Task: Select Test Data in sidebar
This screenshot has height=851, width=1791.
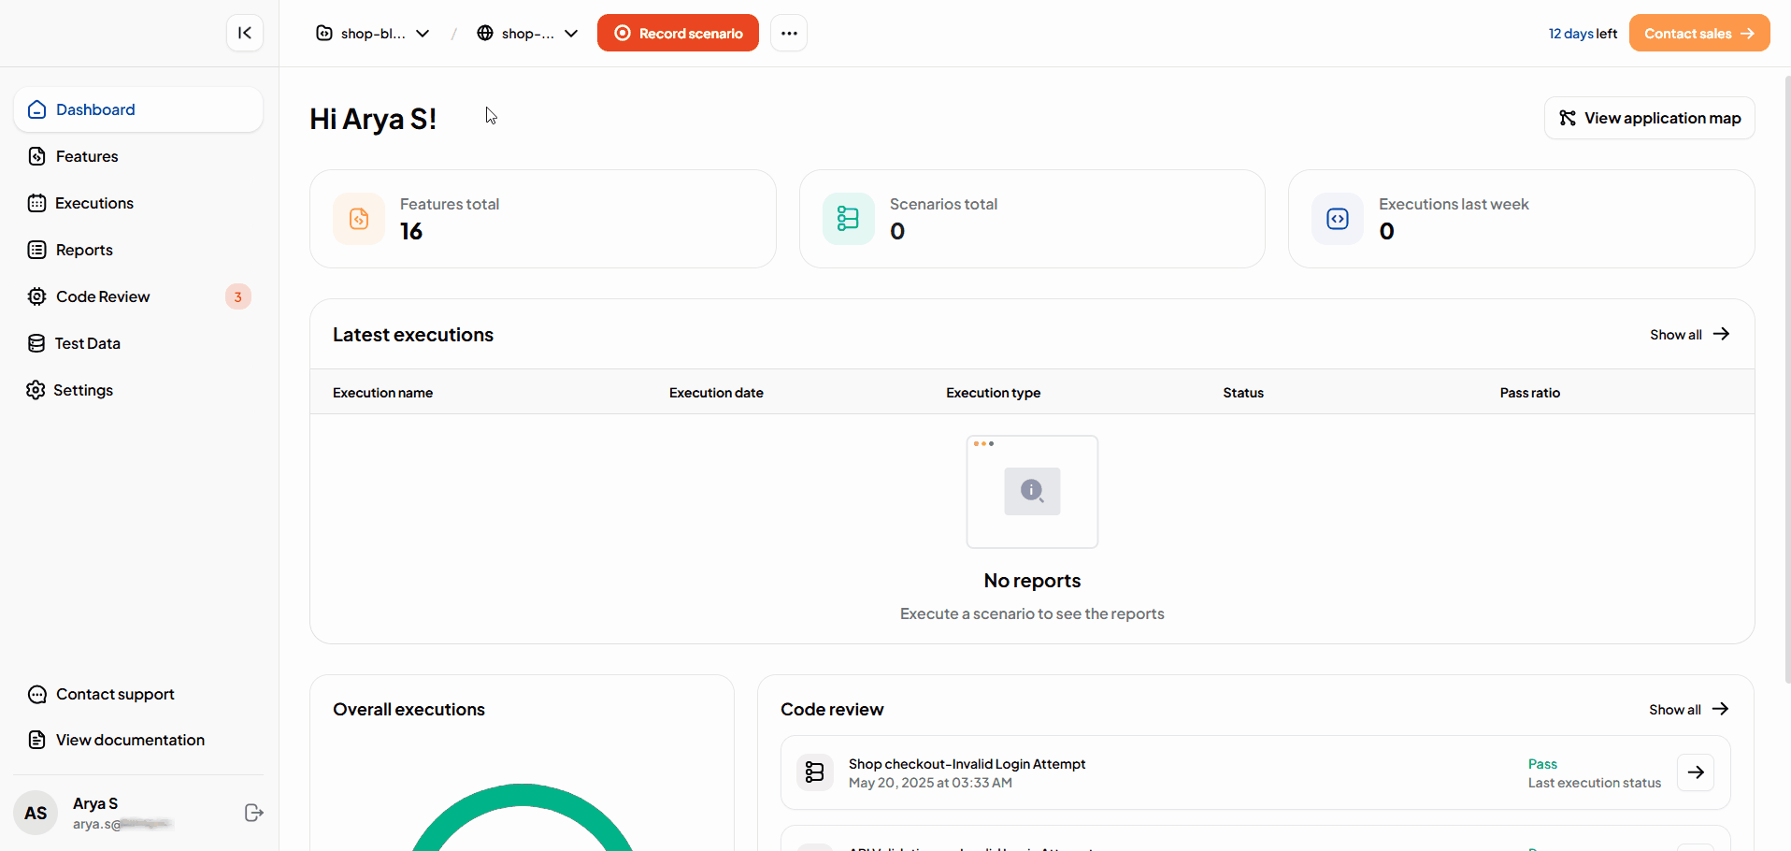Action: coord(87,343)
